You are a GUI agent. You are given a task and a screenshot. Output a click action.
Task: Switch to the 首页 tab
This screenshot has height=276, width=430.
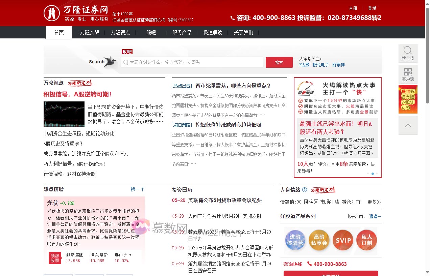pyautogui.click(x=59, y=32)
